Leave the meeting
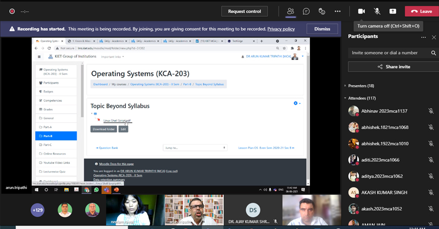The width and height of the screenshot is (439, 229). pyautogui.click(x=421, y=11)
